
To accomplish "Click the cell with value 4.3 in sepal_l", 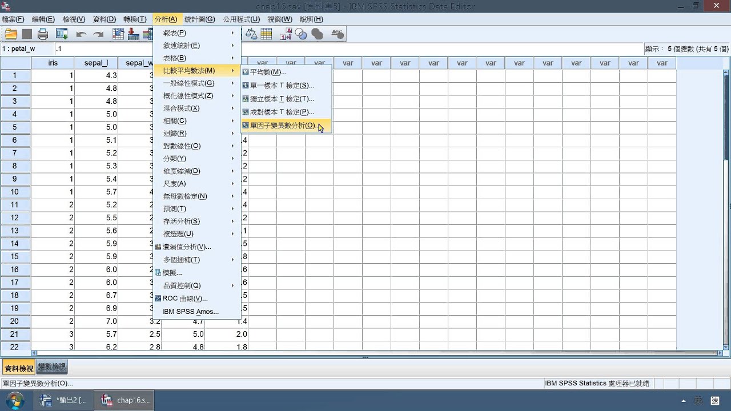I will (x=96, y=75).
